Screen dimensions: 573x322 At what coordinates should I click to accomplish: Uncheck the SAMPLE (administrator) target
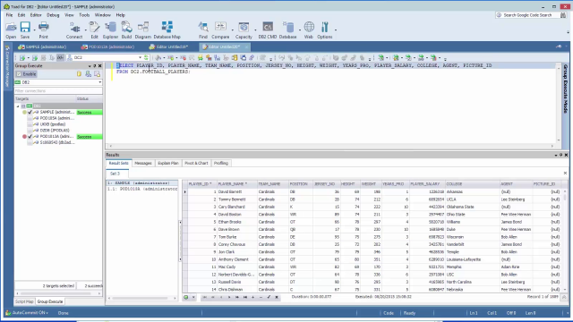tap(30, 112)
